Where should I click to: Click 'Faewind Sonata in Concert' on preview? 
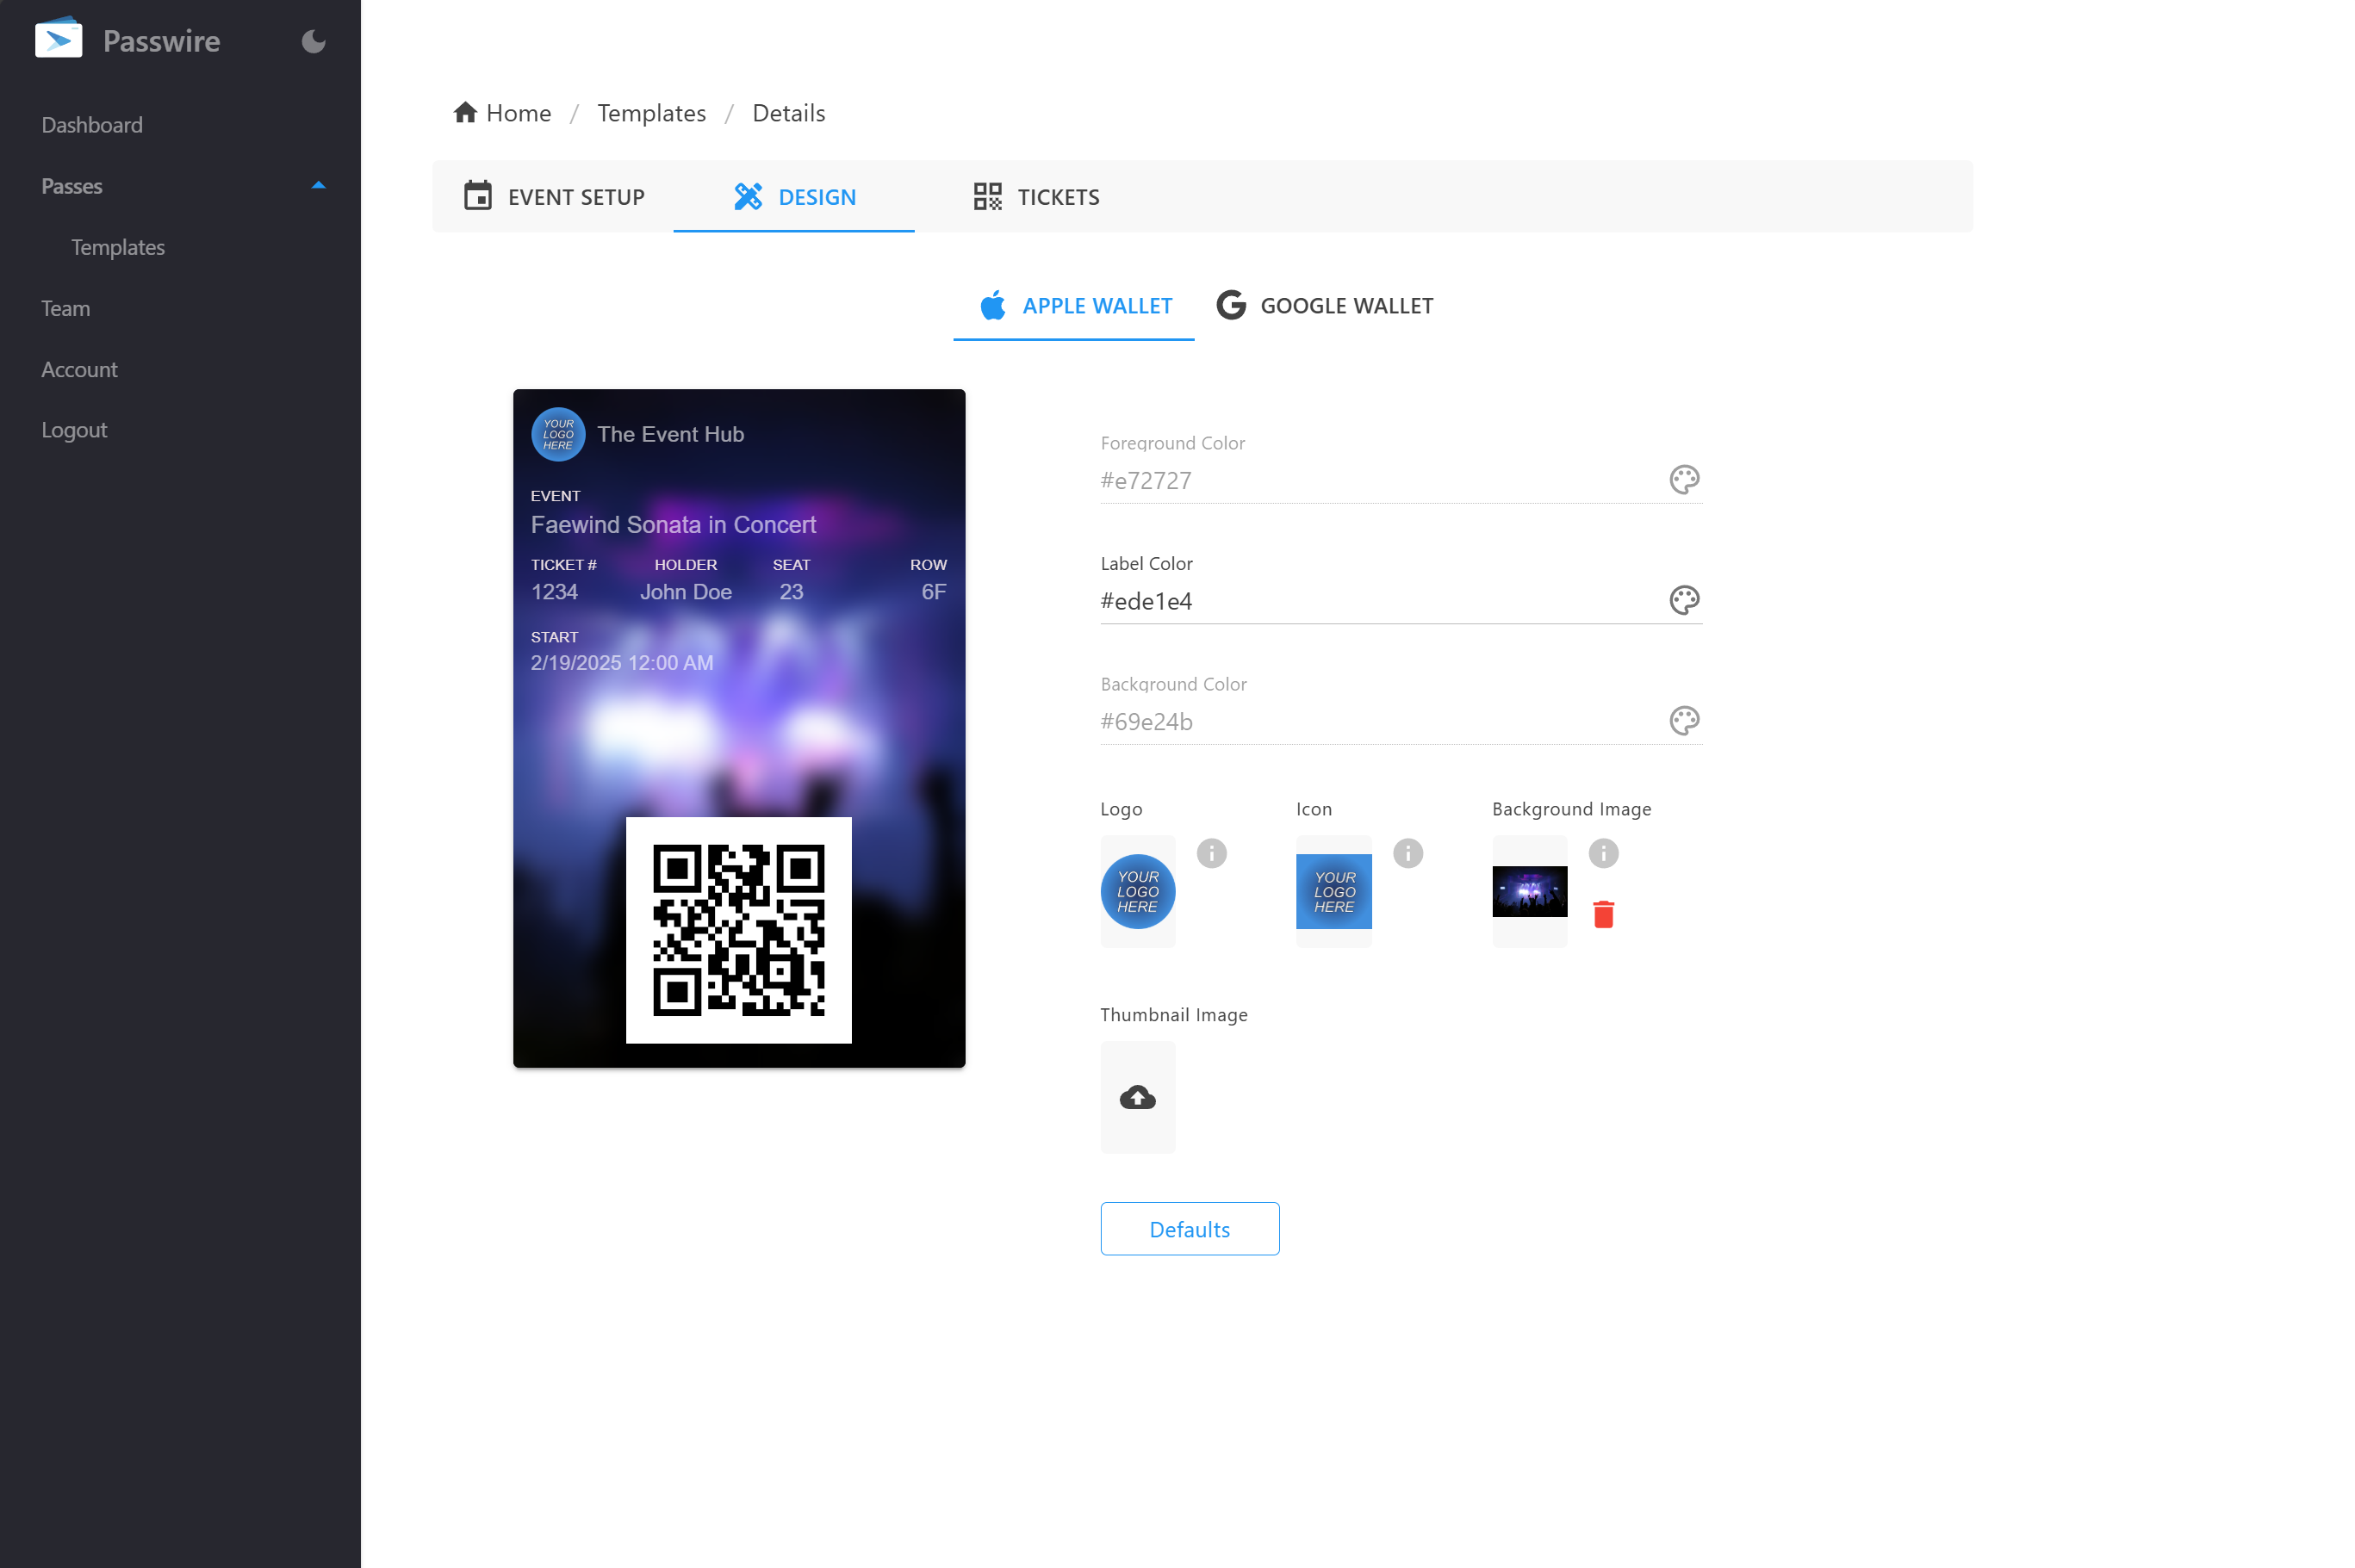click(x=674, y=525)
